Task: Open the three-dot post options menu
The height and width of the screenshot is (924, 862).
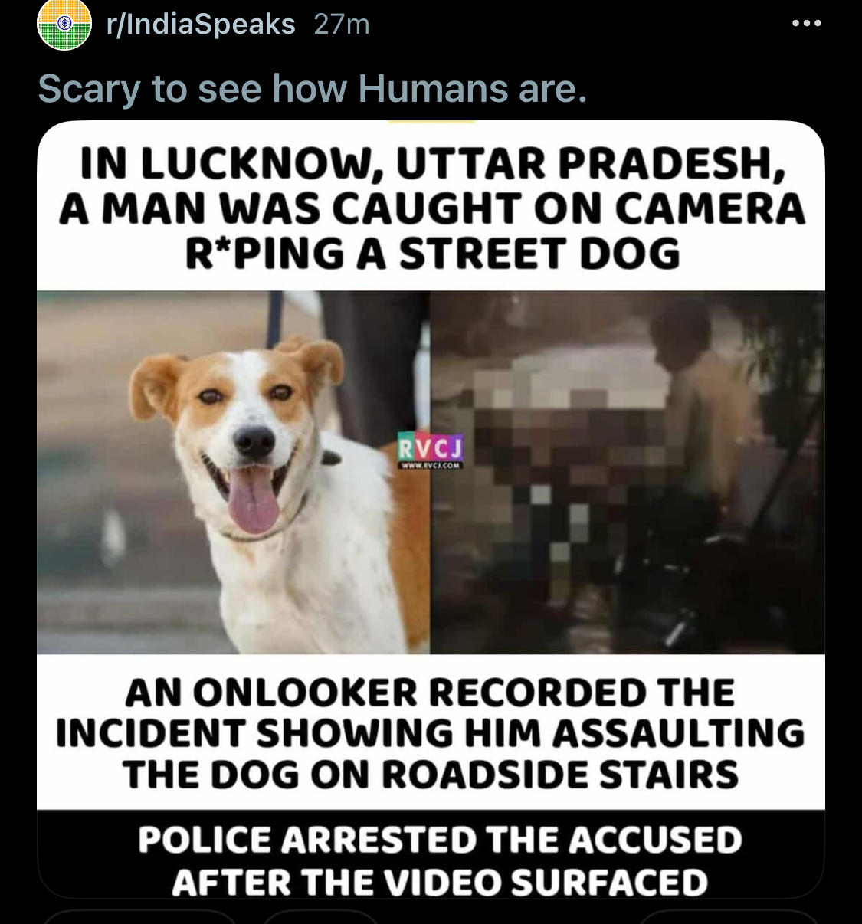Action: coord(807,23)
